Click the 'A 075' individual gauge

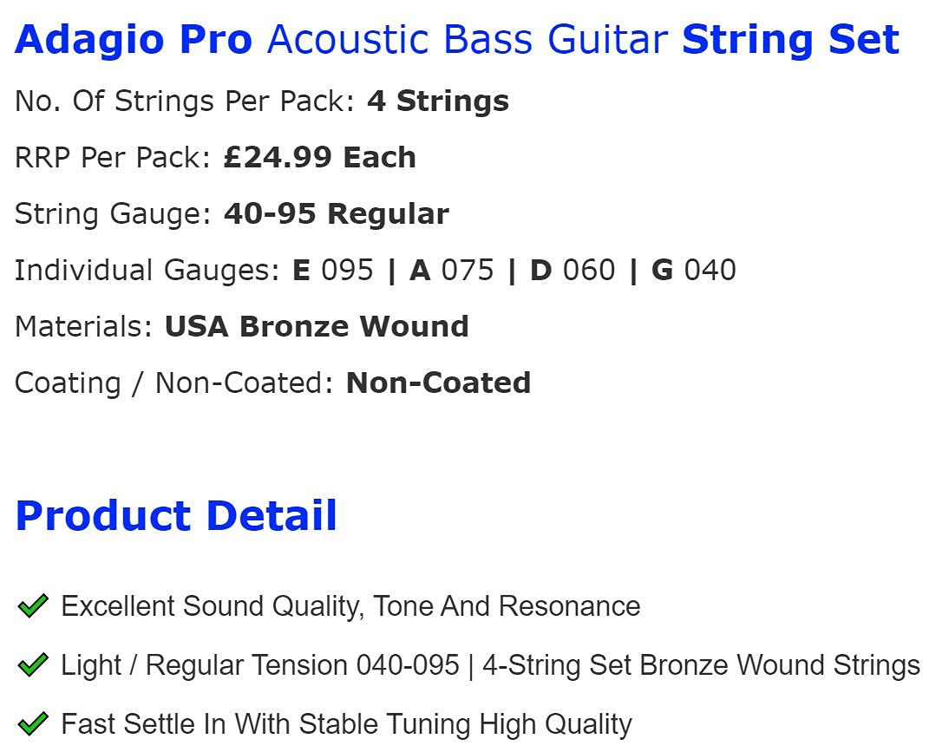452,271
